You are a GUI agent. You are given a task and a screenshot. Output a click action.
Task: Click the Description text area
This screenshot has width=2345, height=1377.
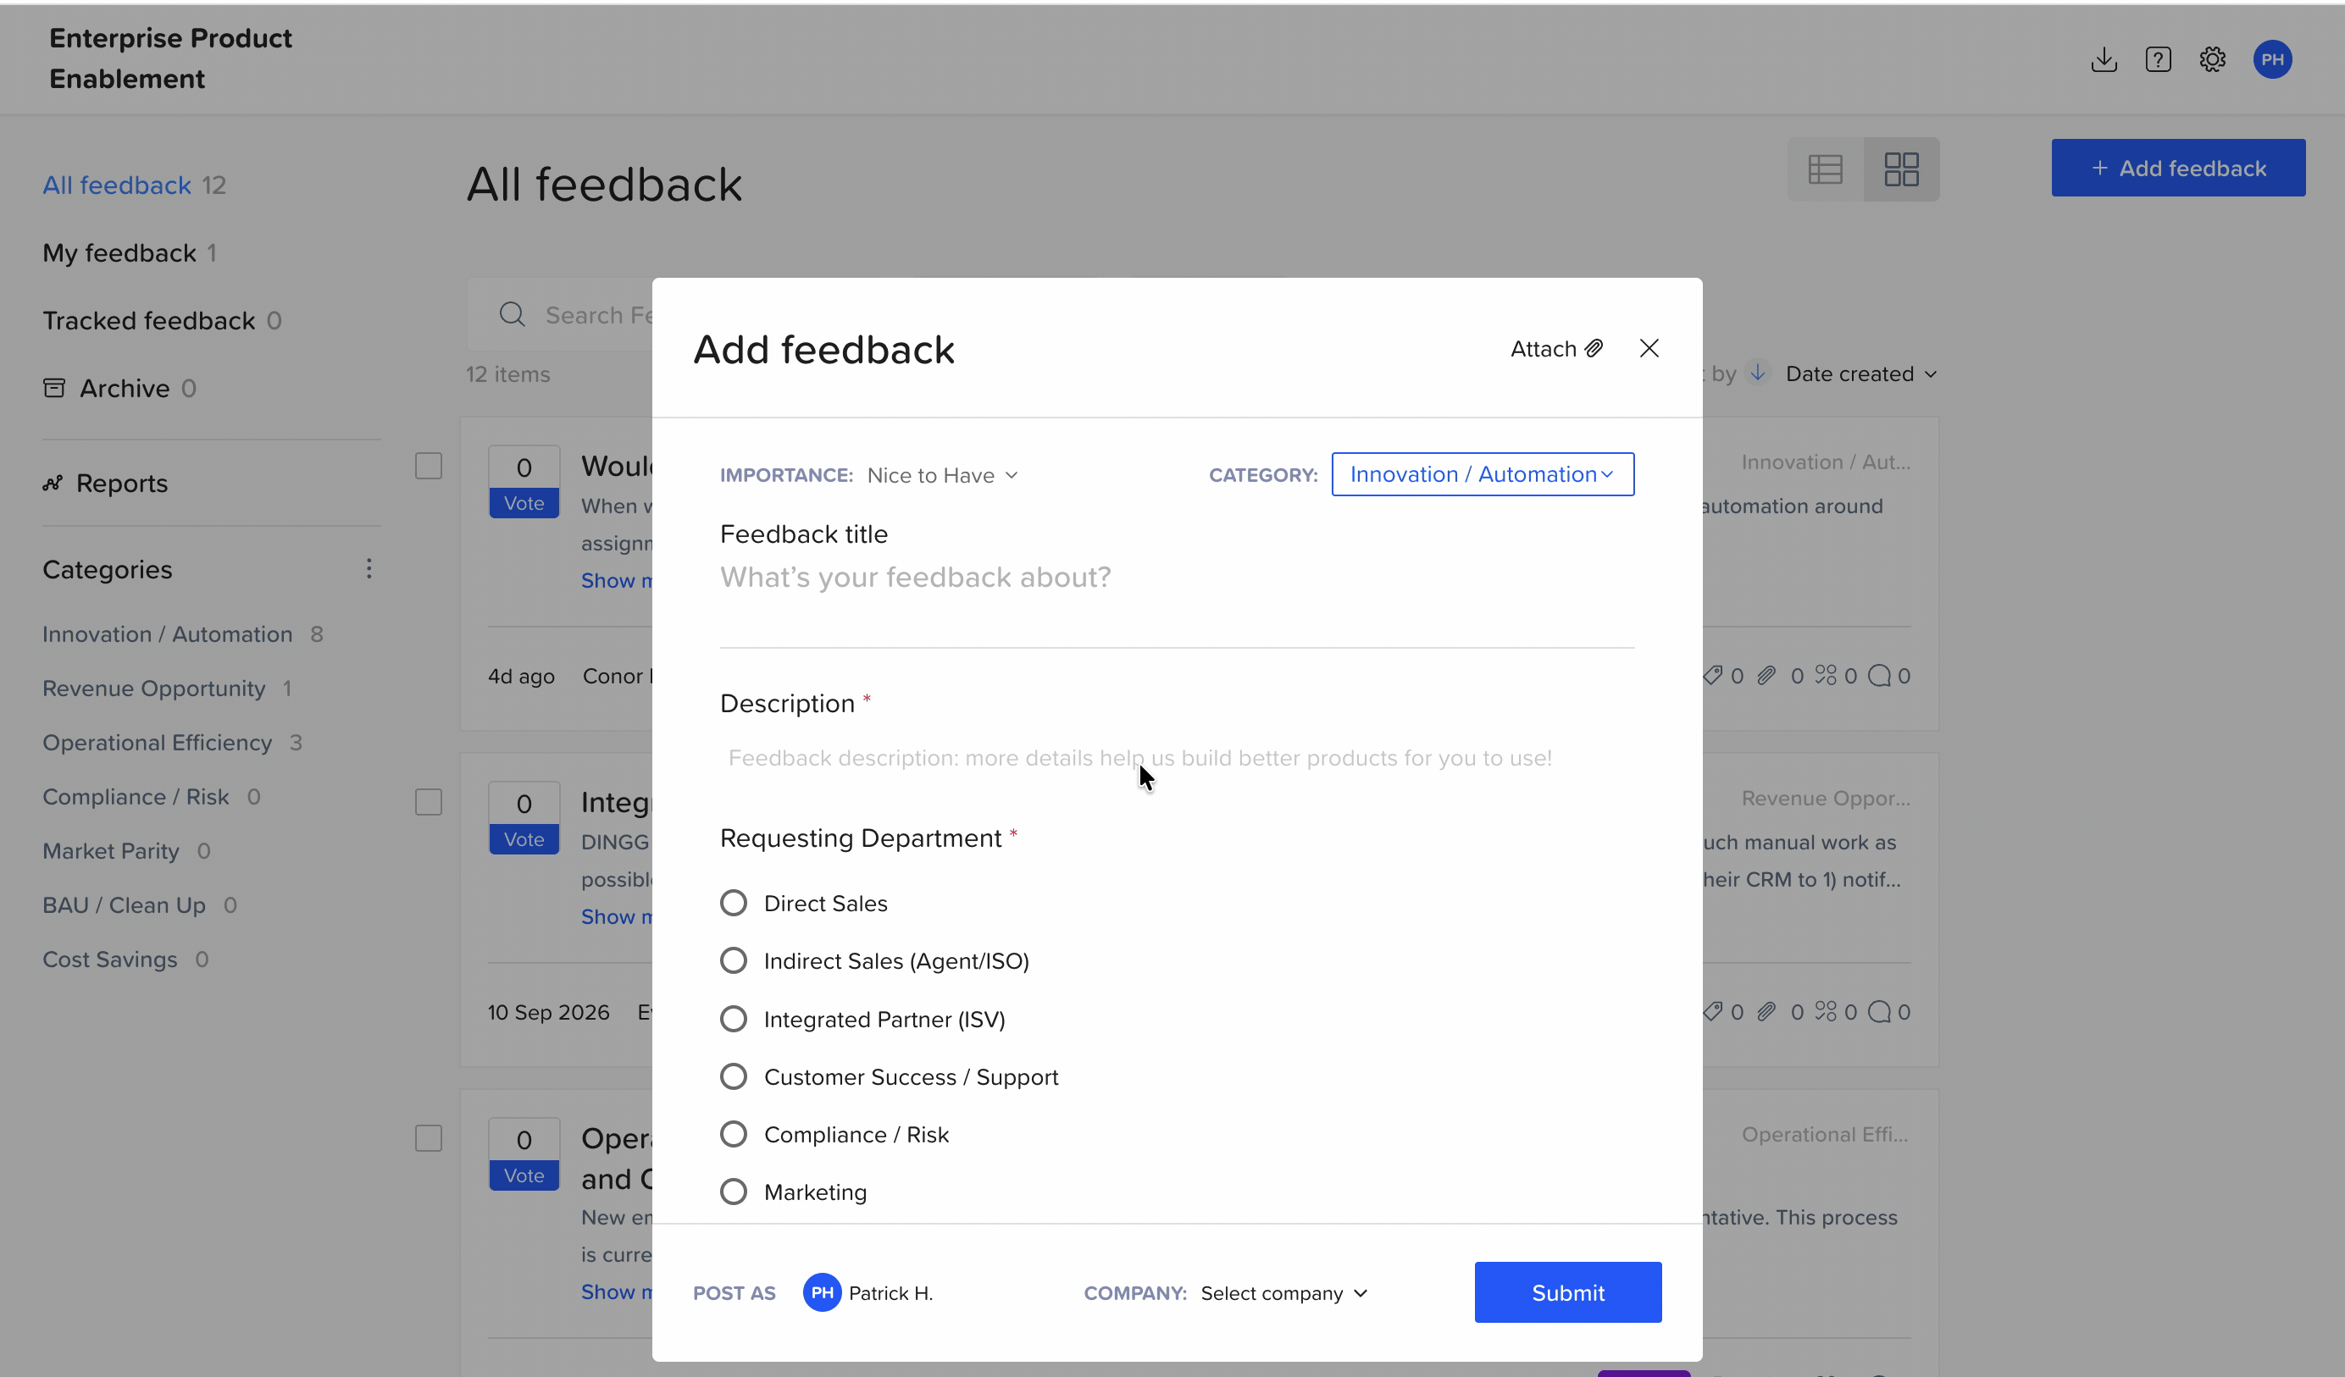click(1177, 758)
